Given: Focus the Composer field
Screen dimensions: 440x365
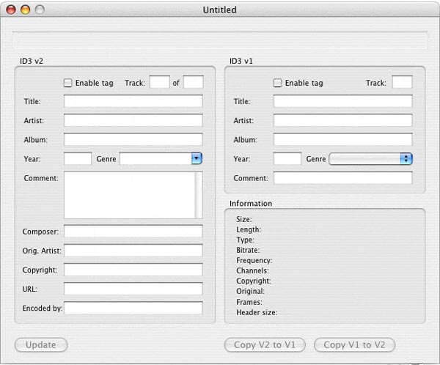Looking at the screenshot, I should pos(133,231).
